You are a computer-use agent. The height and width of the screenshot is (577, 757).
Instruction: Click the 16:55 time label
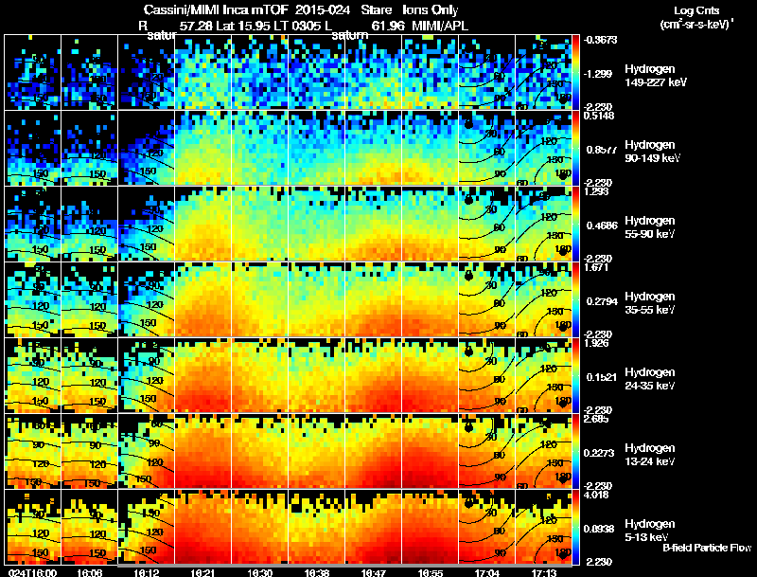[431, 572]
